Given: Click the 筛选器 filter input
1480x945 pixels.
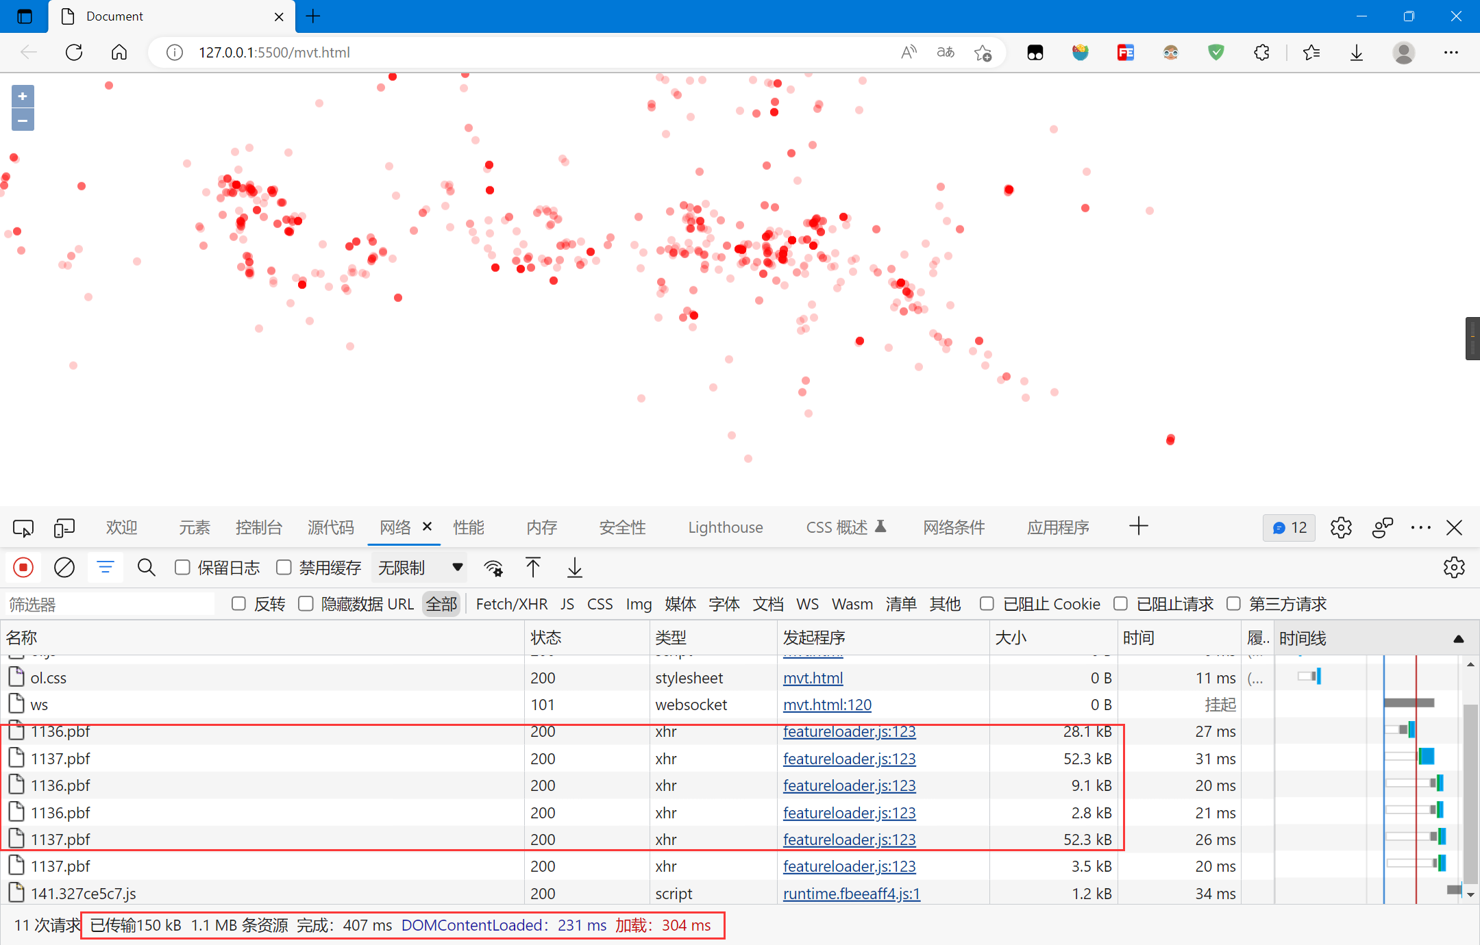Looking at the screenshot, I should coord(110,604).
